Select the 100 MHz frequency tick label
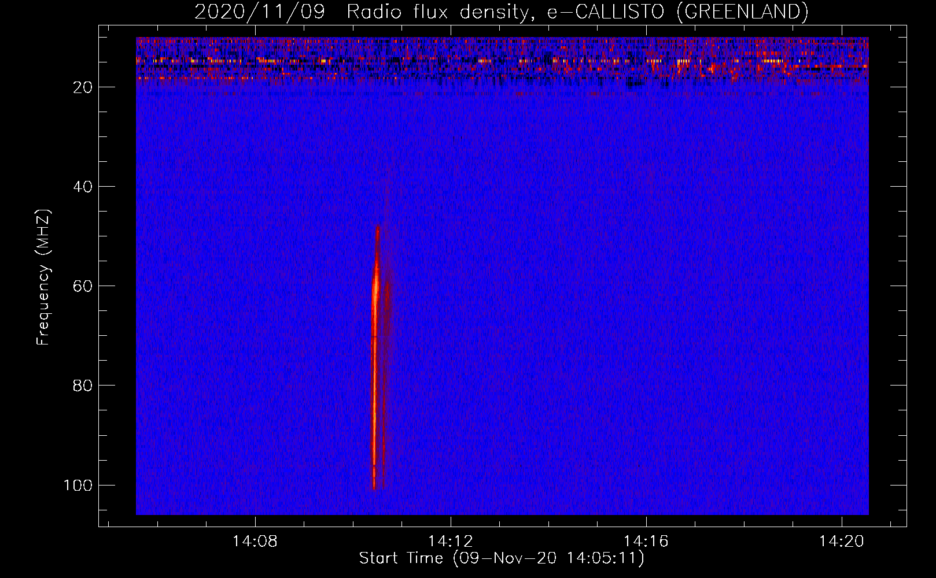The height and width of the screenshot is (578, 936). [x=78, y=485]
